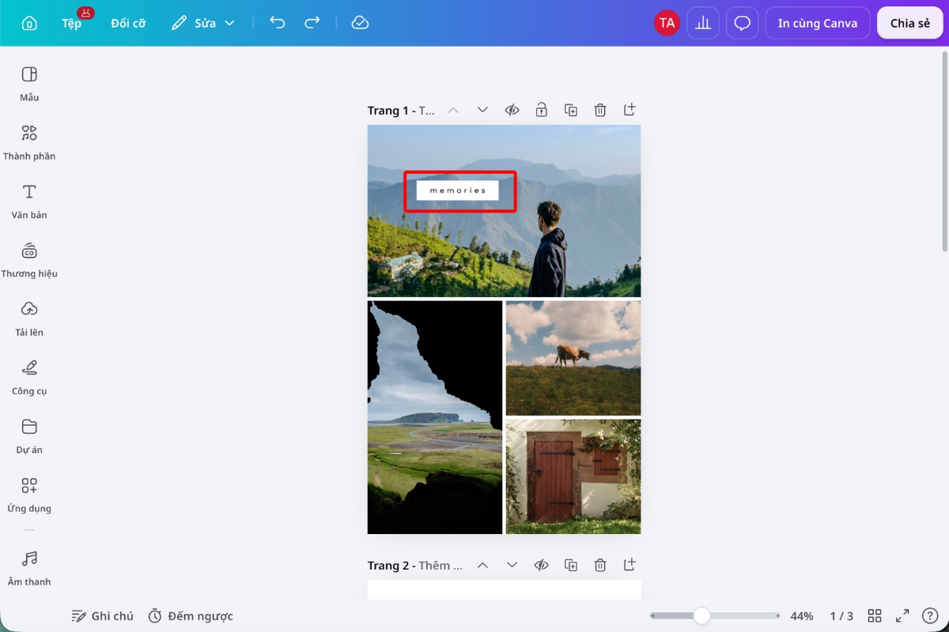Image resolution: width=949 pixels, height=632 pixels.
Task: Move Trang 1 up with chevron
Action: [453, 110]
